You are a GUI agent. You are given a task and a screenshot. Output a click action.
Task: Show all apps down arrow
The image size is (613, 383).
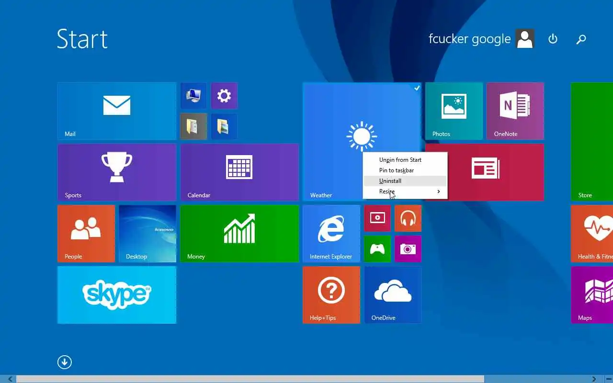[x=65, y=362]
